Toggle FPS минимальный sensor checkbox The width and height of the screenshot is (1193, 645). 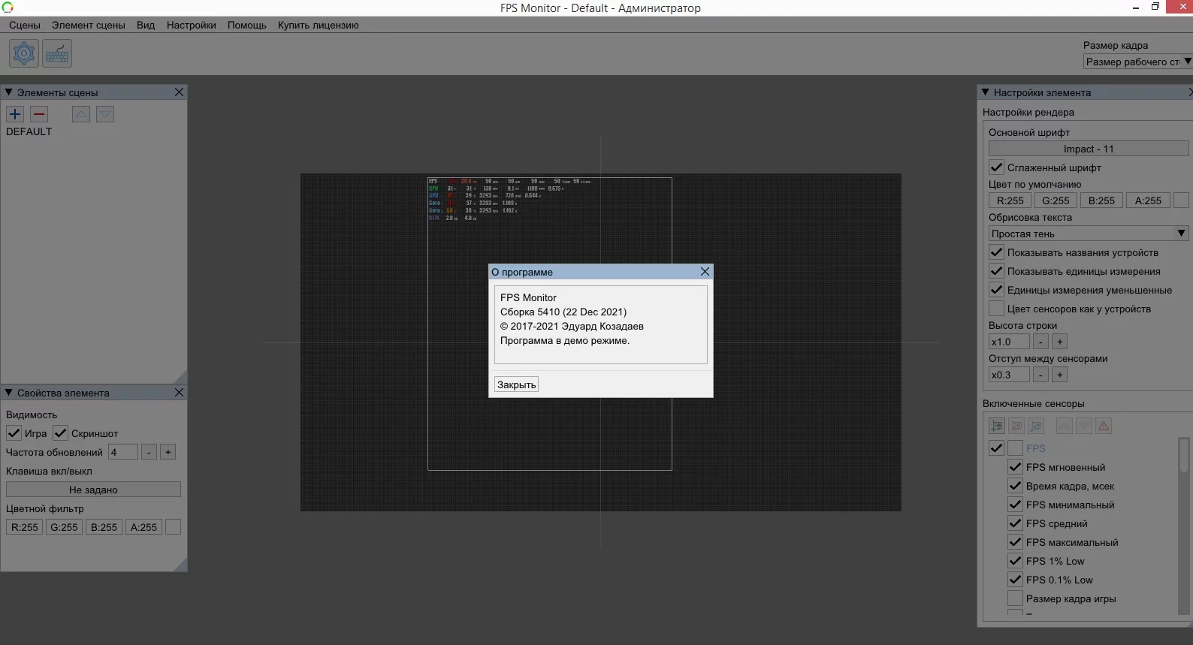click(x=1015, y=505)
